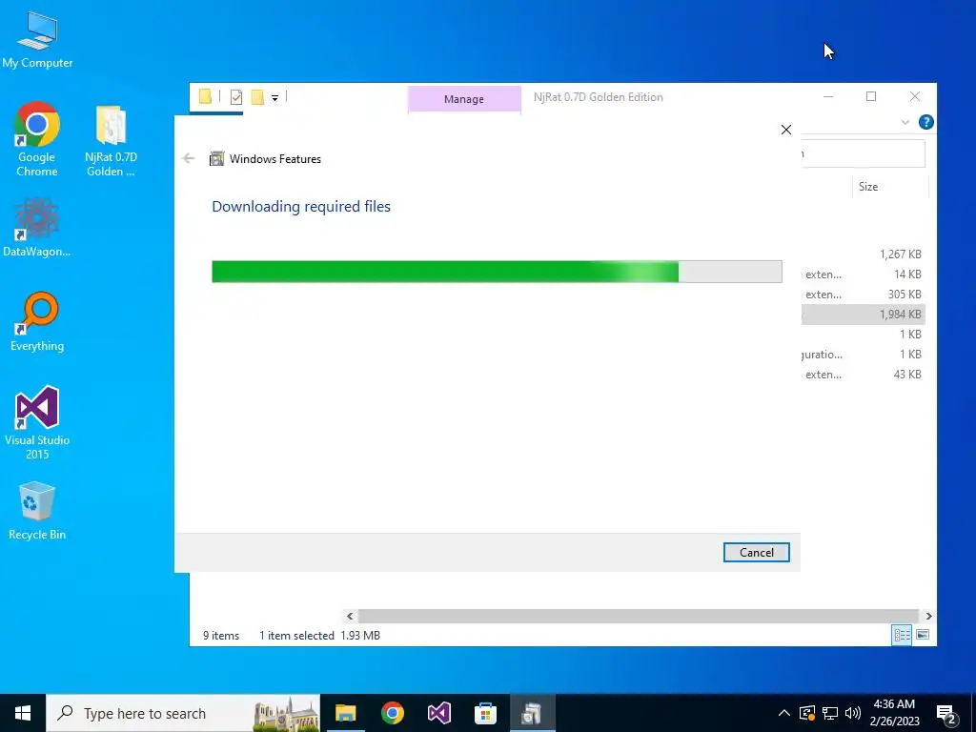This screenshot has height=732, width=976.
Task: Open the volume control tray icon
Action: (x=853, y=713)
